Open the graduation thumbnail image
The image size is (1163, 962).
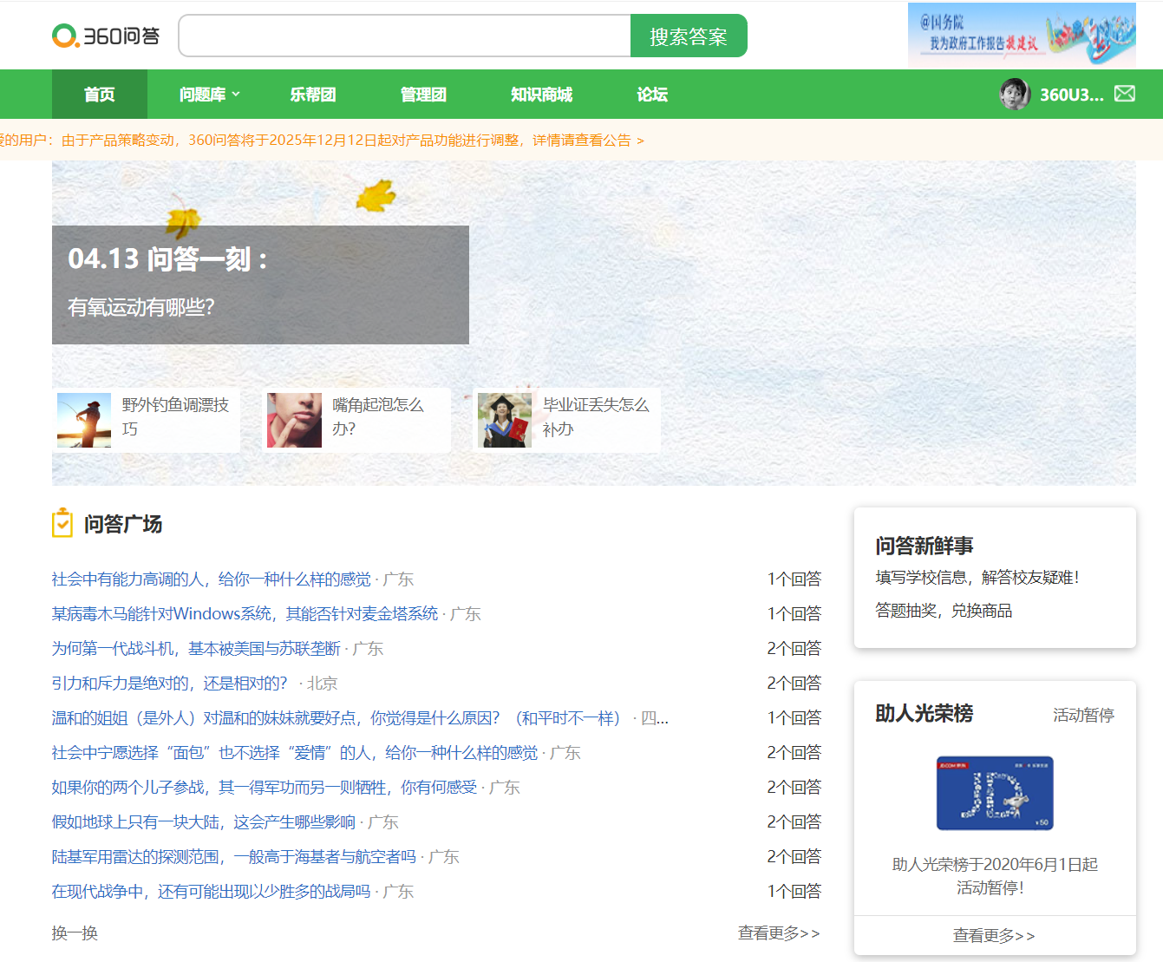(505, 420)
